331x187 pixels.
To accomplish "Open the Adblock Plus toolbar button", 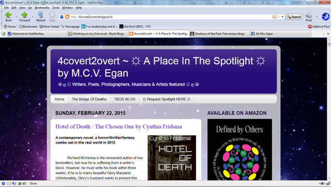I will (x=319, y=26).
